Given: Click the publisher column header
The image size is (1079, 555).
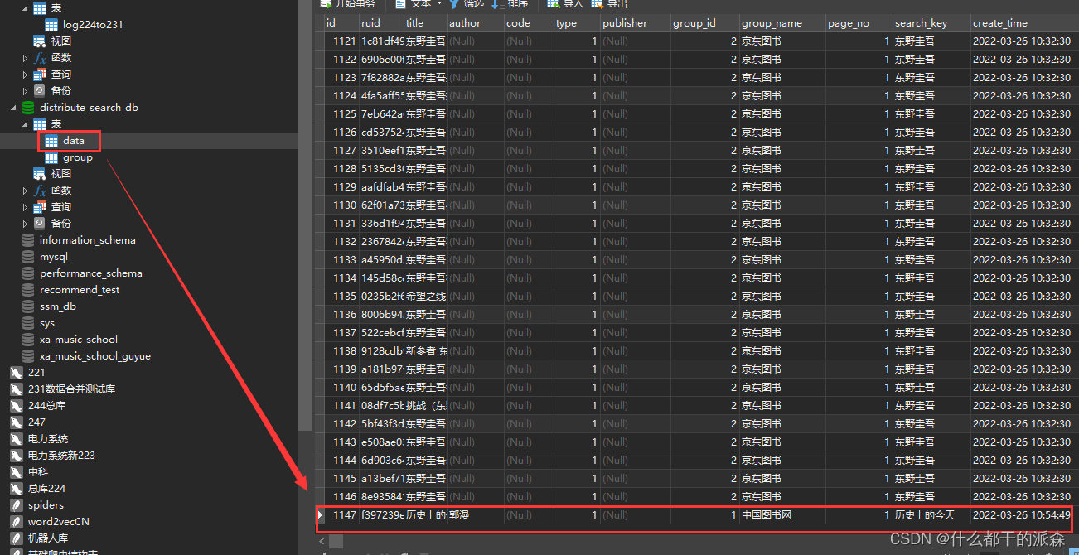Looking at the screenshot, I should (635, 23).
